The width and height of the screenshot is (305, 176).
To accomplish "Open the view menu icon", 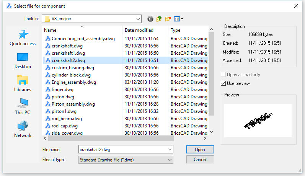I will click(x=179, y=19).
